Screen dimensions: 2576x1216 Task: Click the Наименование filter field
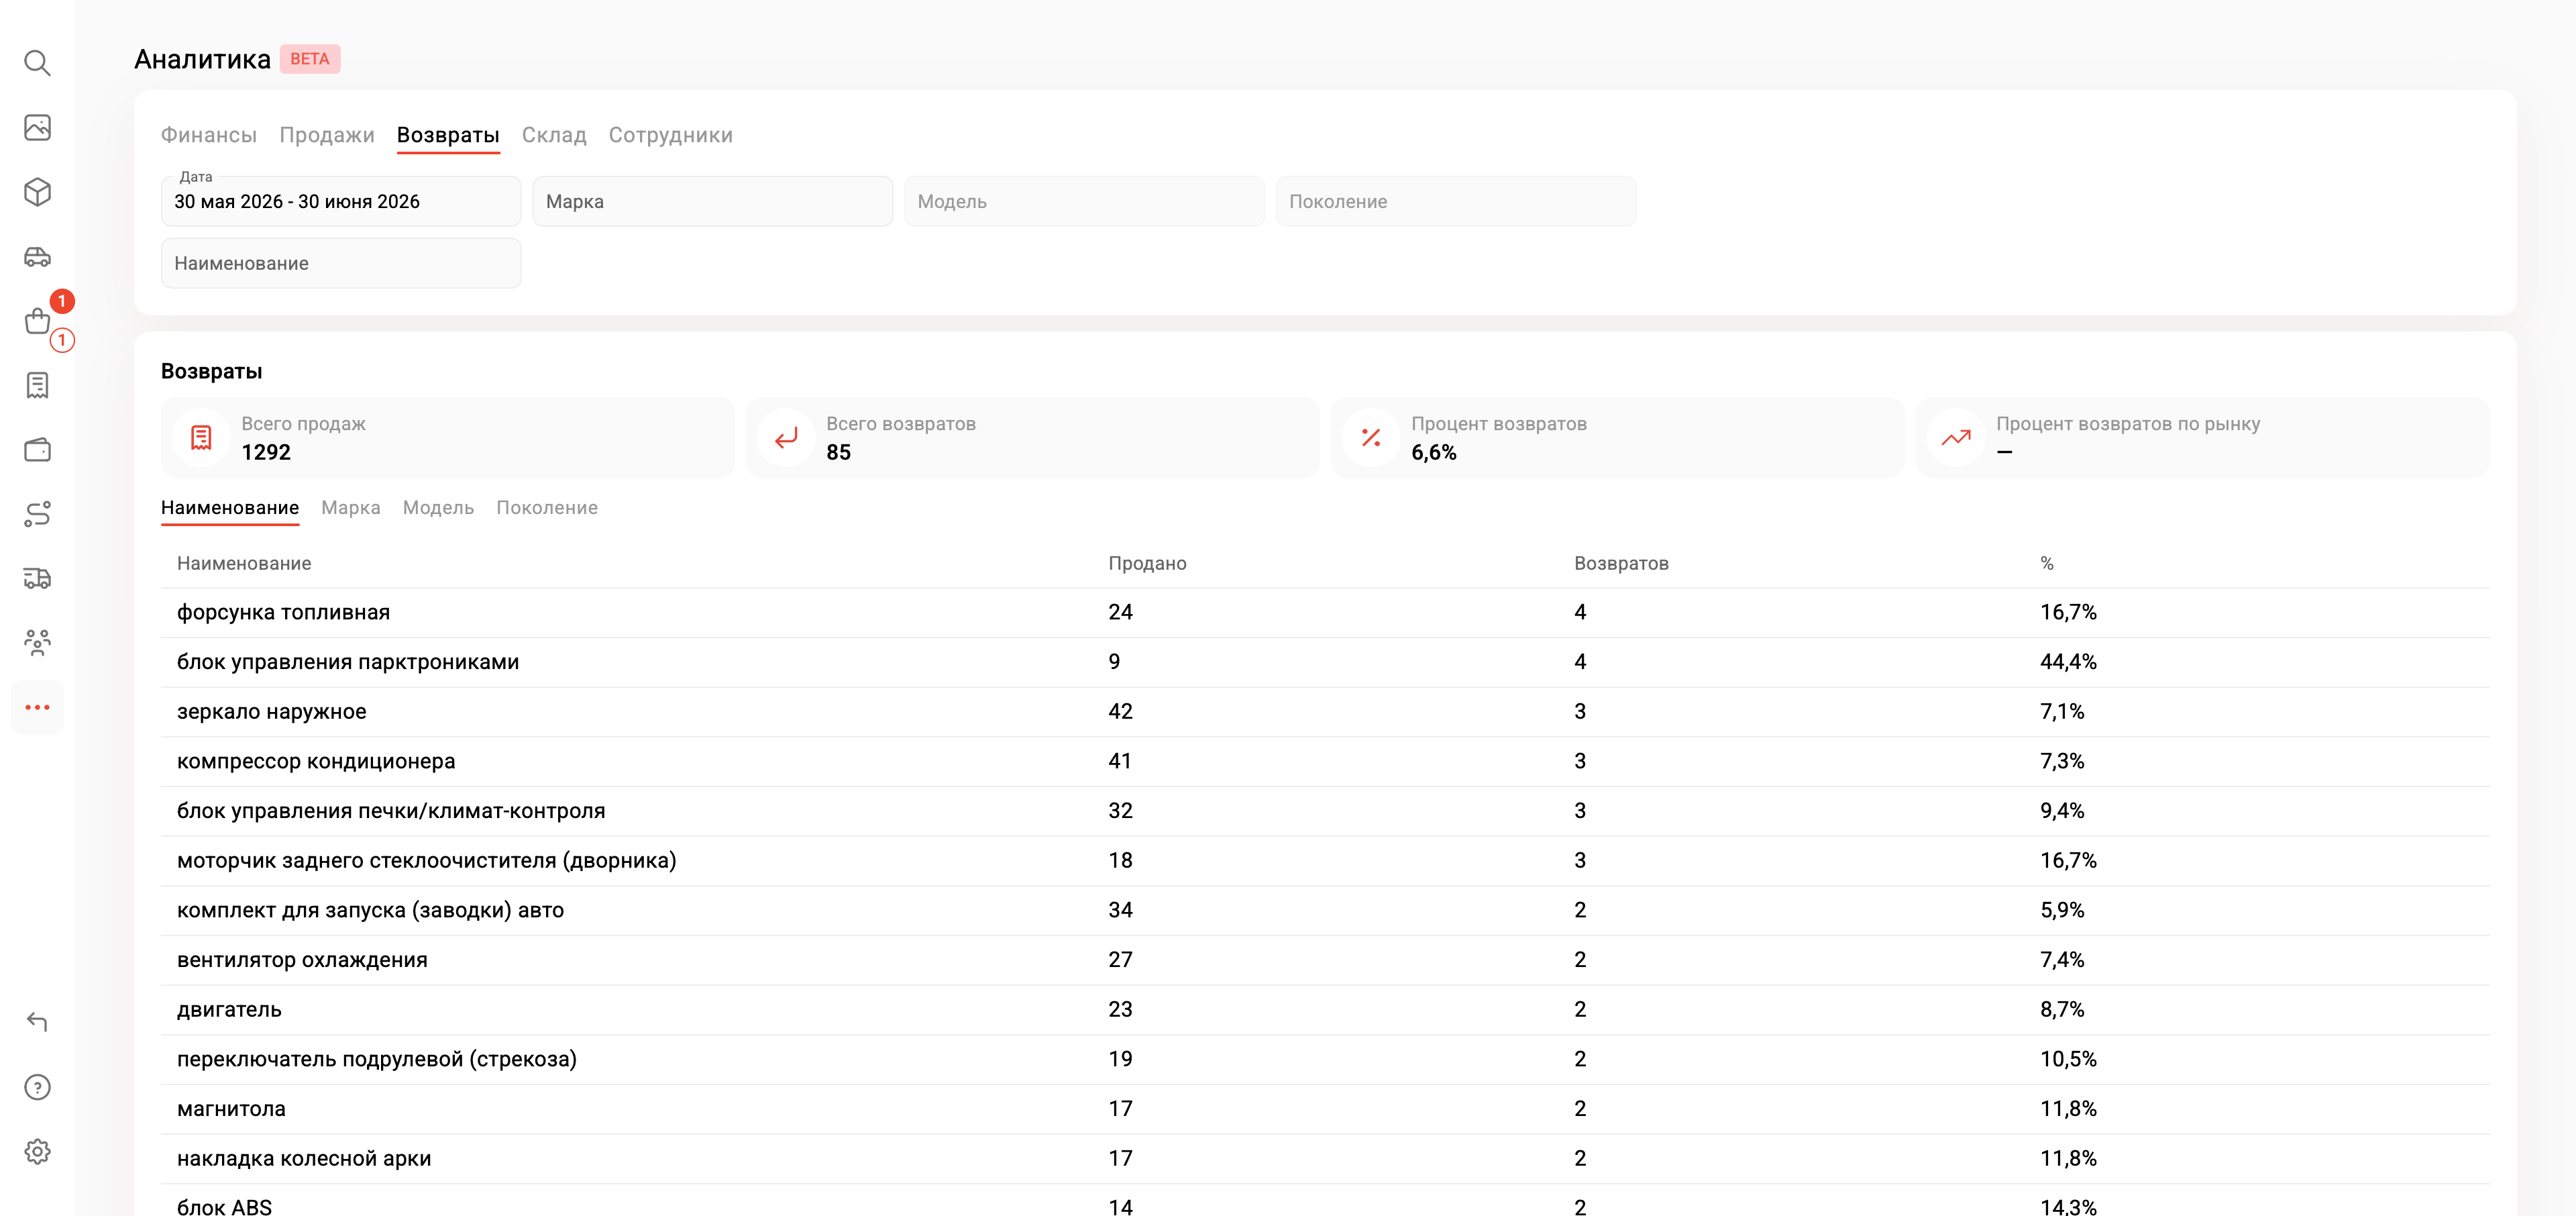tap(341, 263)
